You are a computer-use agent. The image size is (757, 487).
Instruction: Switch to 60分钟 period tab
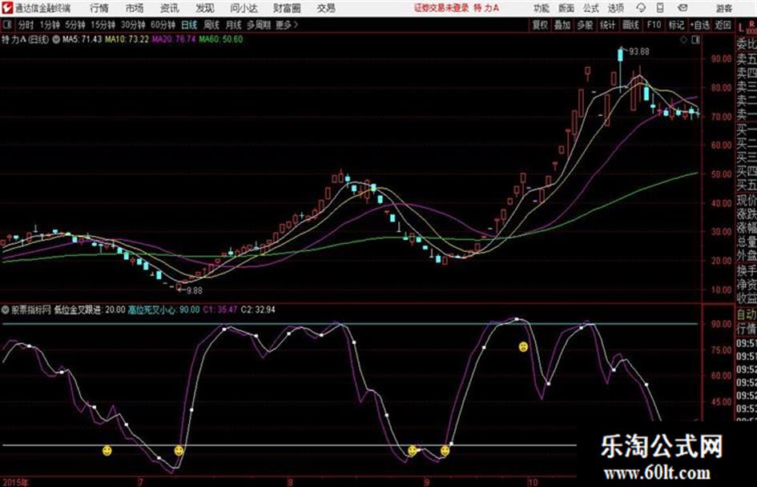[163, 25]
